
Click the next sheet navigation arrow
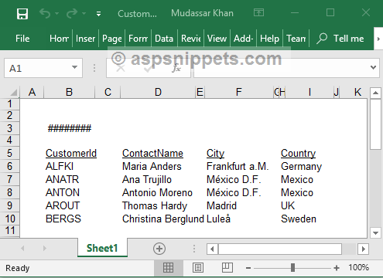pos(45,248)
